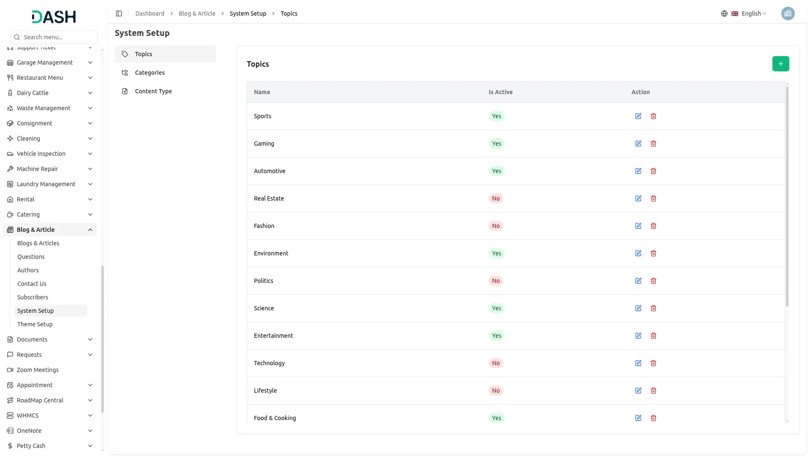This screenshot has width=810, height=456.
Task: Delete the Gaming topic with trash icon
Action: pos(653,144)
